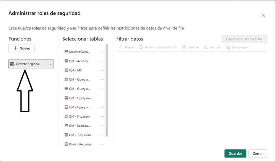The width and height of the screenshot is (276, 162).
Task: Click the Roles - Regiones table icon
Action: click(66, 144)
